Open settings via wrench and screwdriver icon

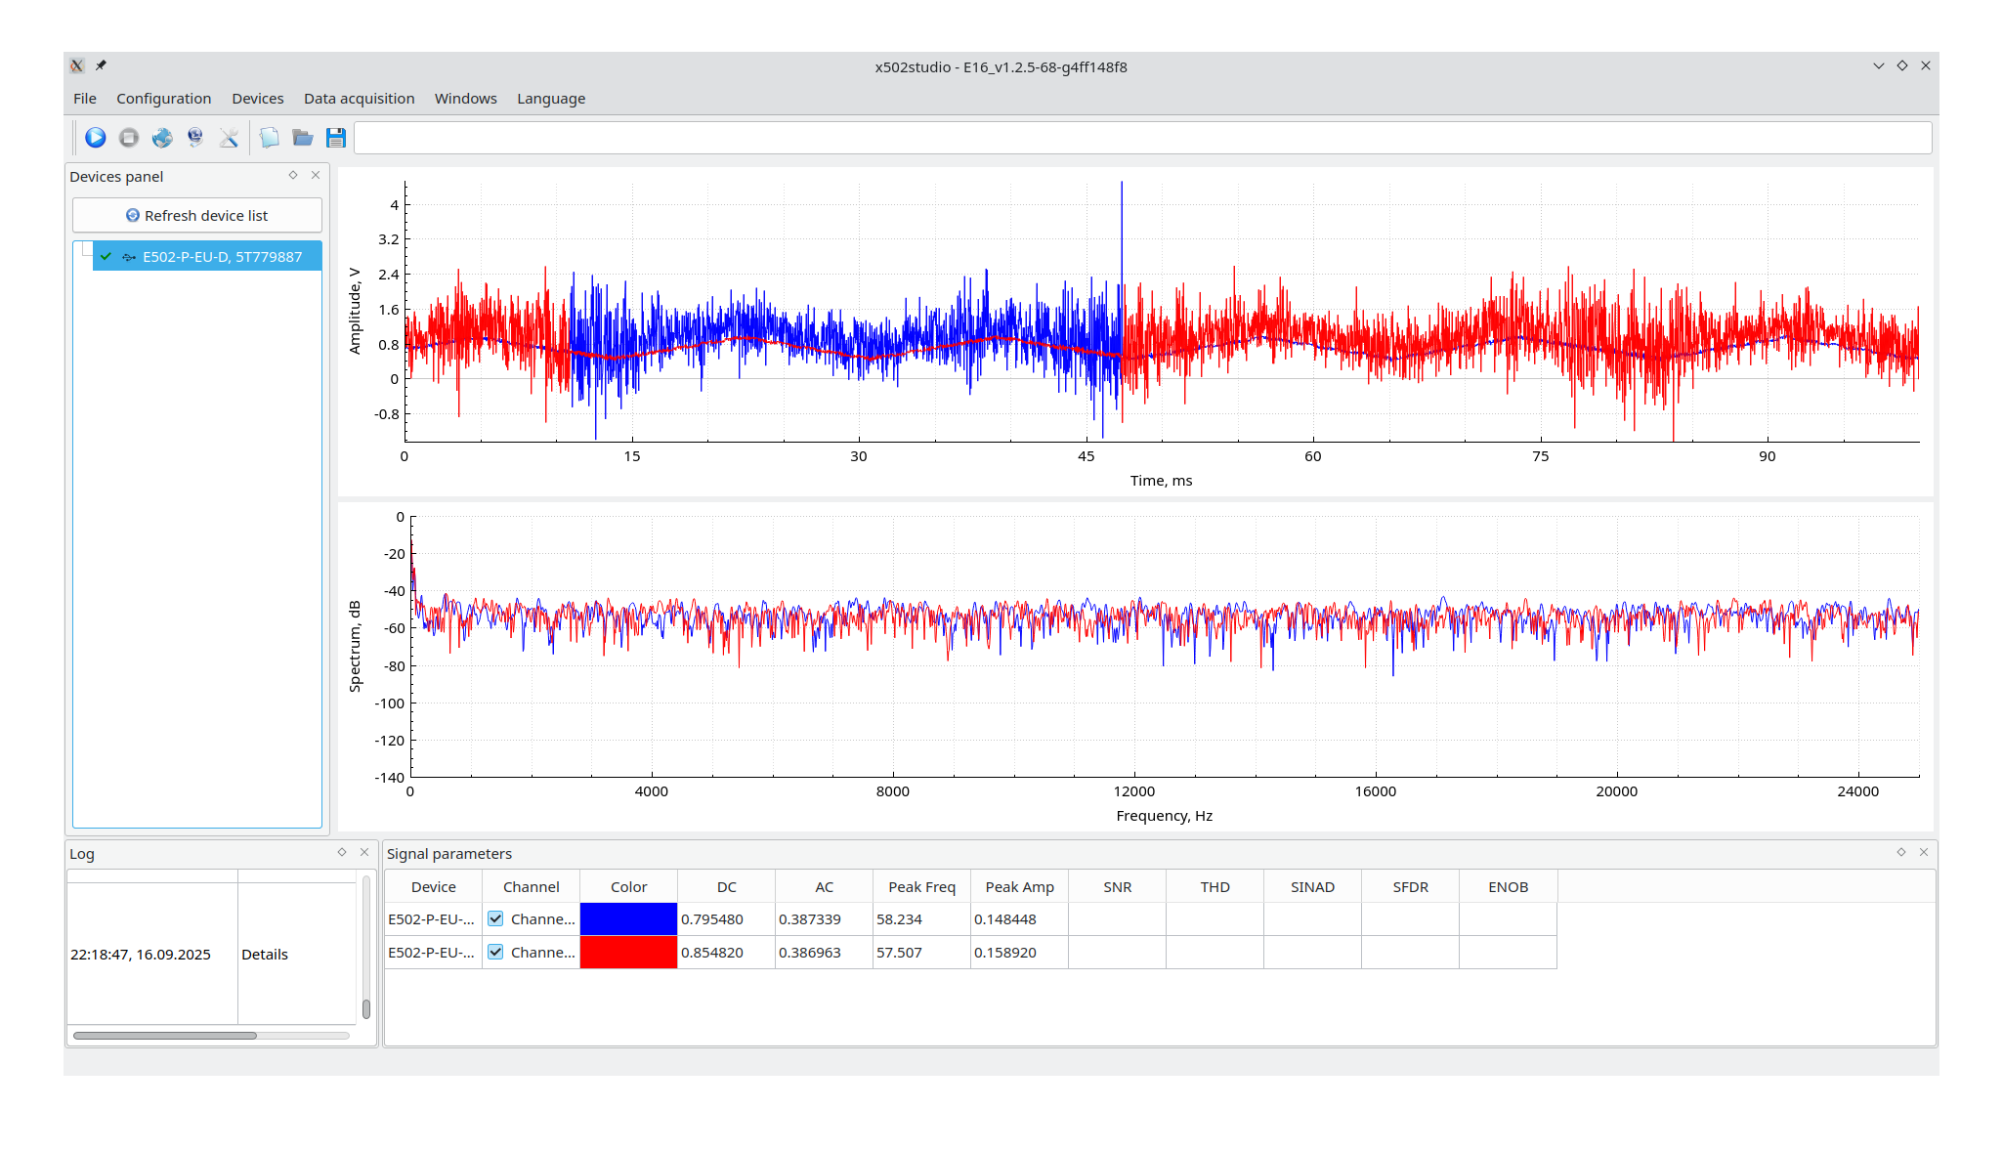(229, 138)
